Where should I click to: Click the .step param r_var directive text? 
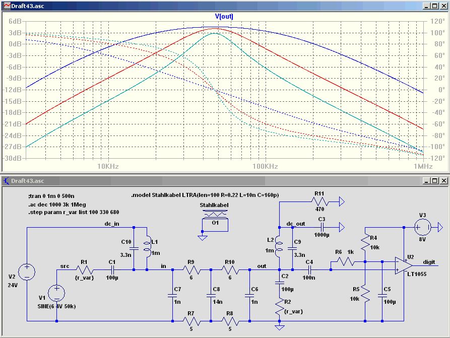(x=74, y=212)
